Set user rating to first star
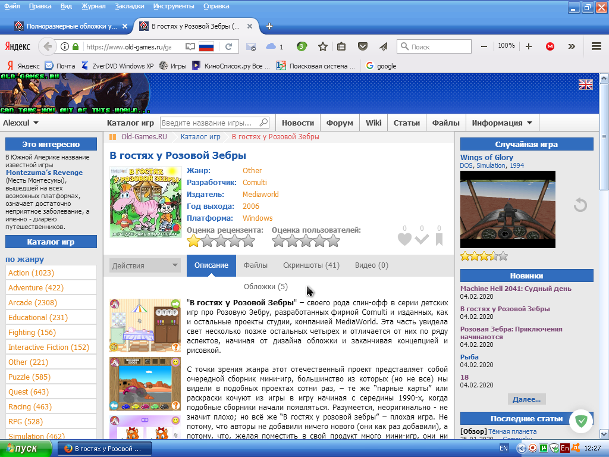The height and width of the screenshot is (457, 609). [278, 241]
